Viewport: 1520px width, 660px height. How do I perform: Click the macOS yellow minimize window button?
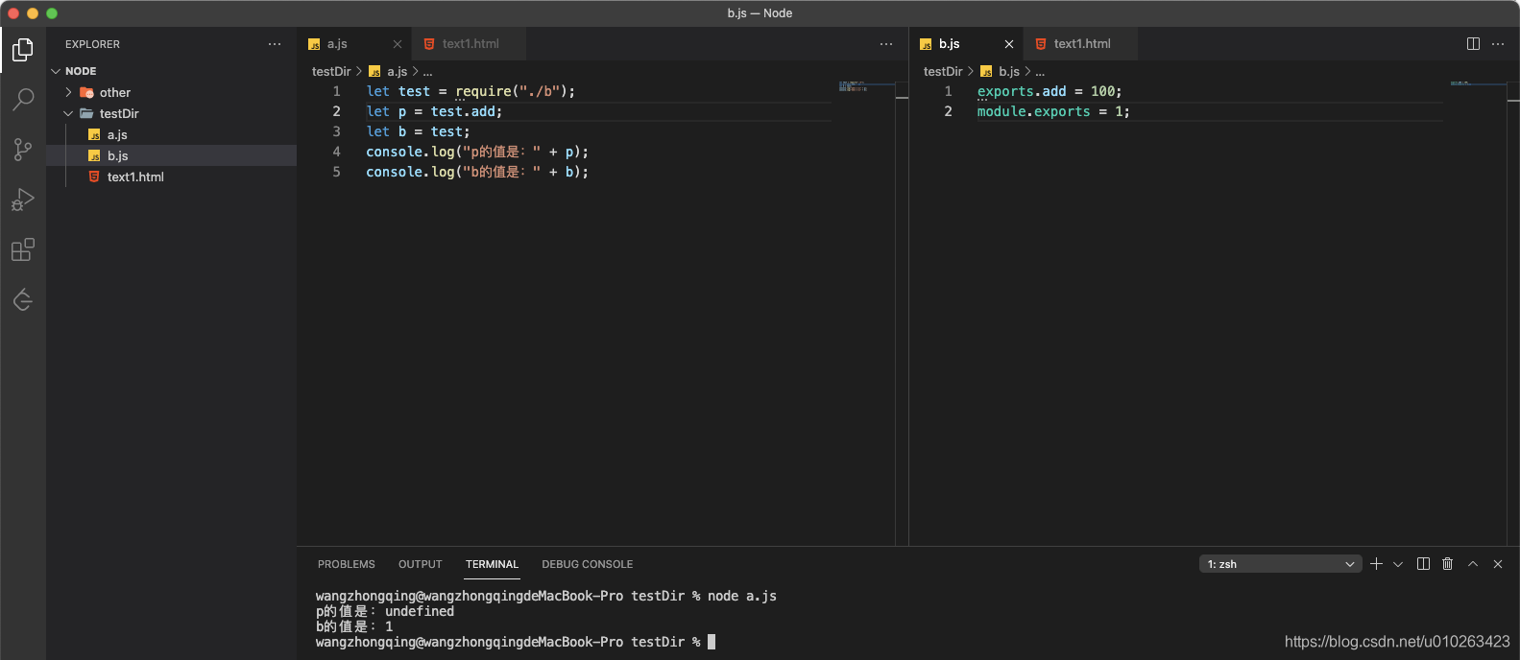click(33, 13)
